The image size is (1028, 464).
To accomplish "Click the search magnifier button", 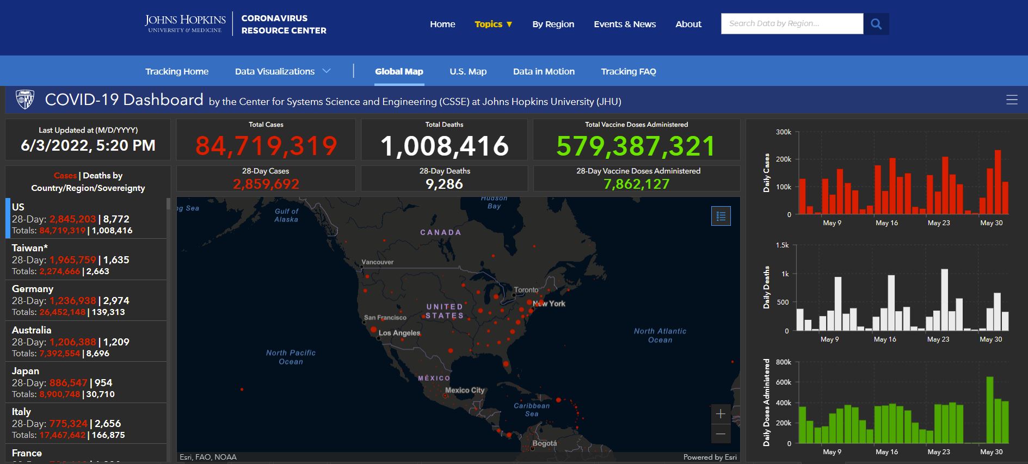I will coord(876,24).
